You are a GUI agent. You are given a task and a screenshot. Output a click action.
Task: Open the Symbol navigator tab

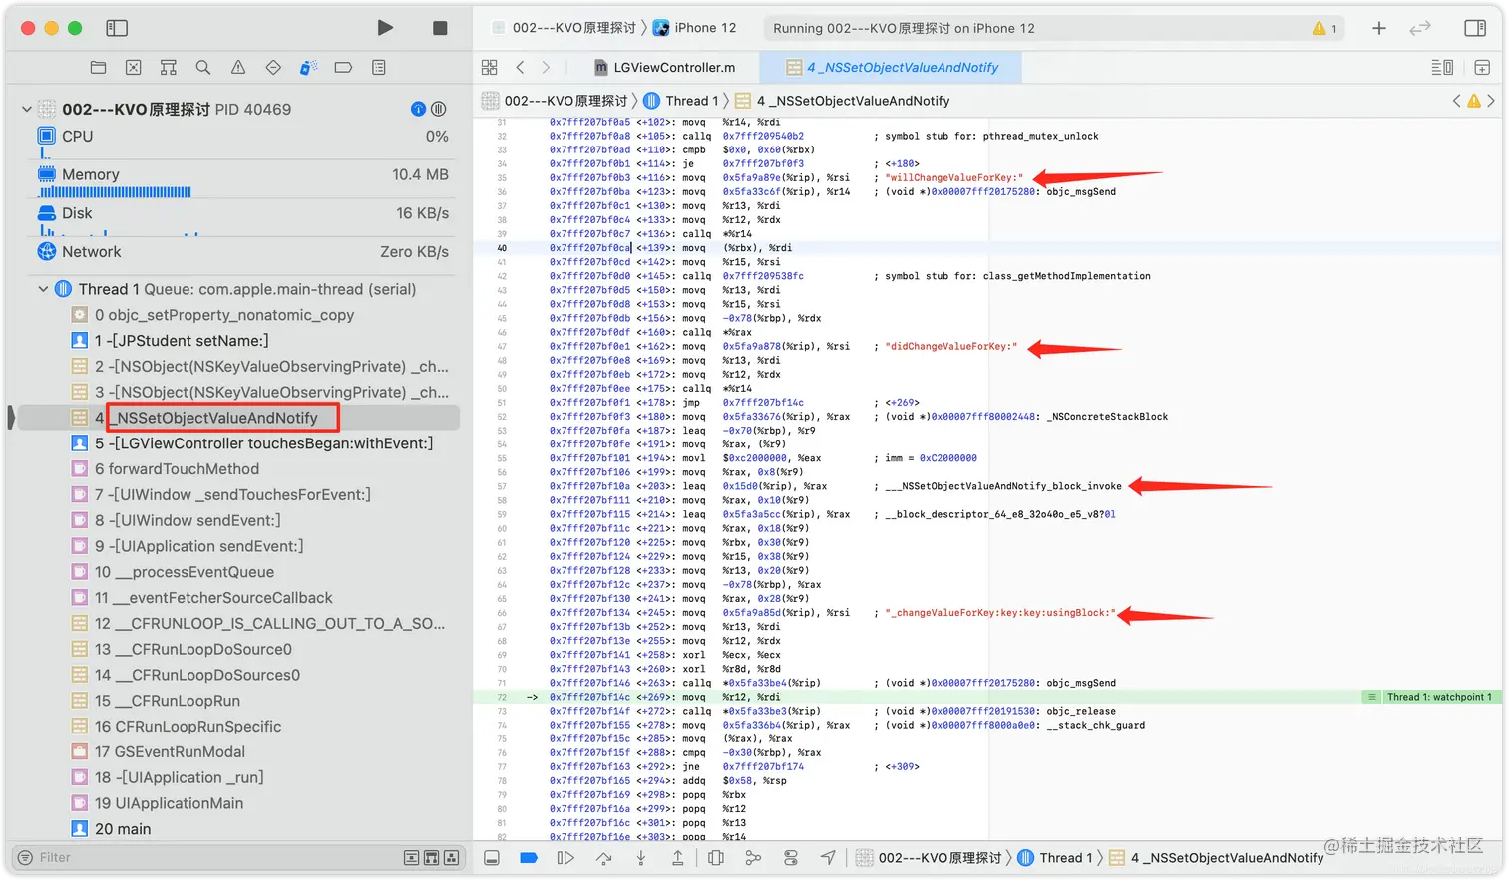click(168, 67)
